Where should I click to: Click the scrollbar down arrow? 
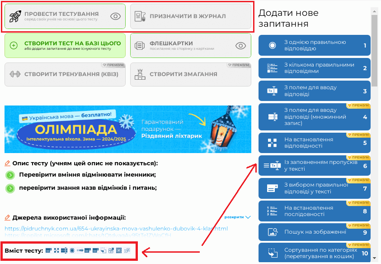374,258
